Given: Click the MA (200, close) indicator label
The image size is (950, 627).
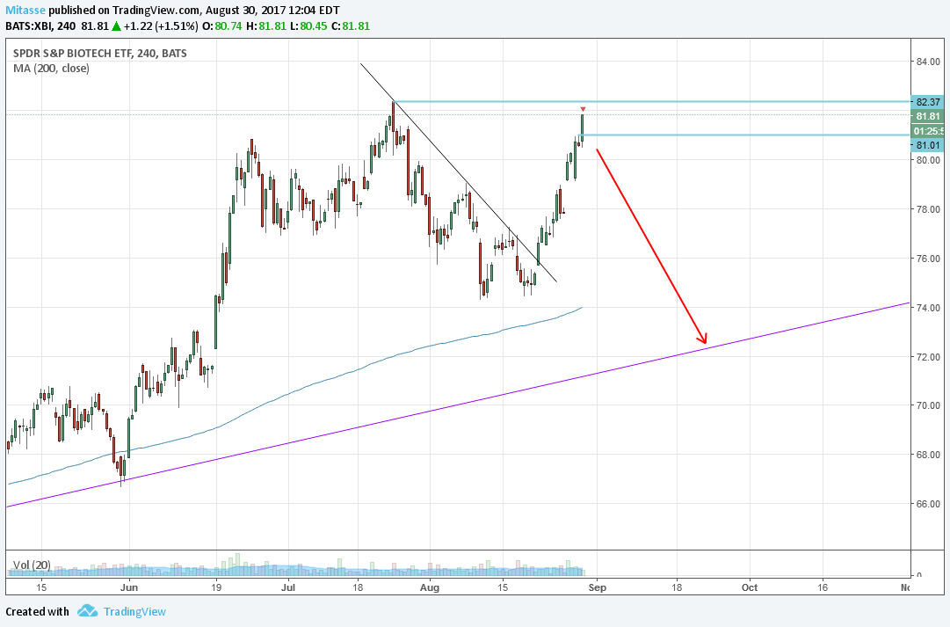Looking at the screenshot, I should pos(52,69).
